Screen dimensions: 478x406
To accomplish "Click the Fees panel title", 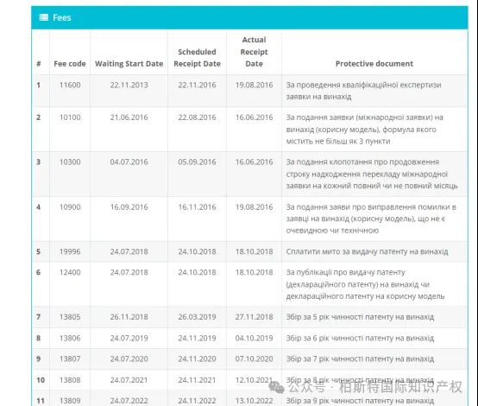I will point(62,17).
